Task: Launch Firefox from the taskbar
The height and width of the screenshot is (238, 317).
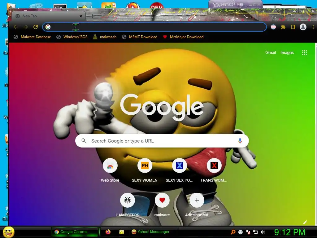Action: coord(108,232)
